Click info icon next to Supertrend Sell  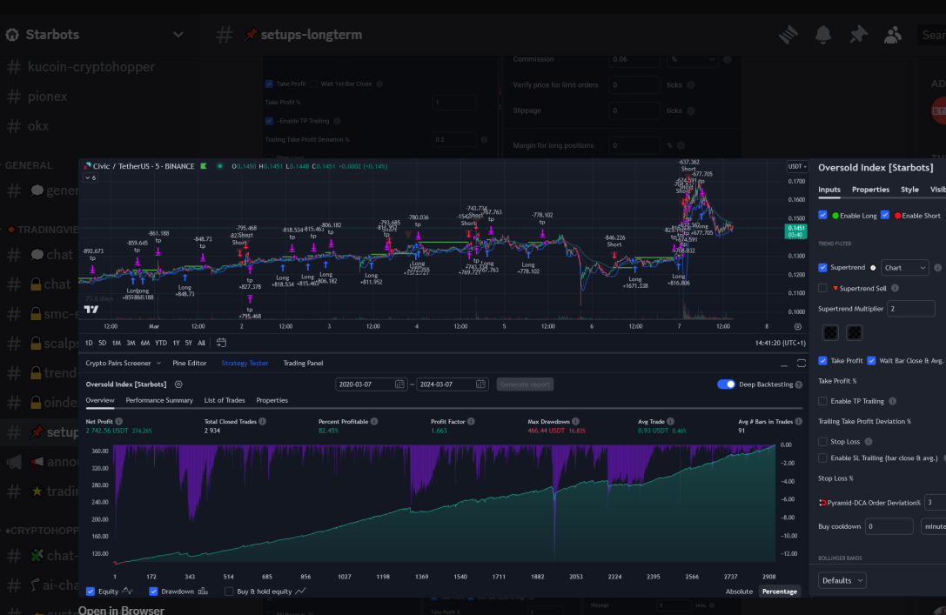pos(895,288)
